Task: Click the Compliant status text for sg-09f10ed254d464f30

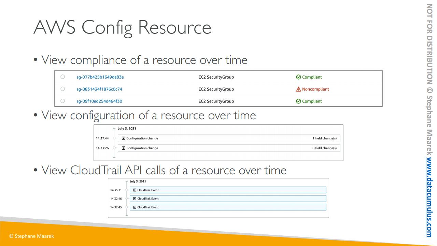Action: (x=312, y=101)
